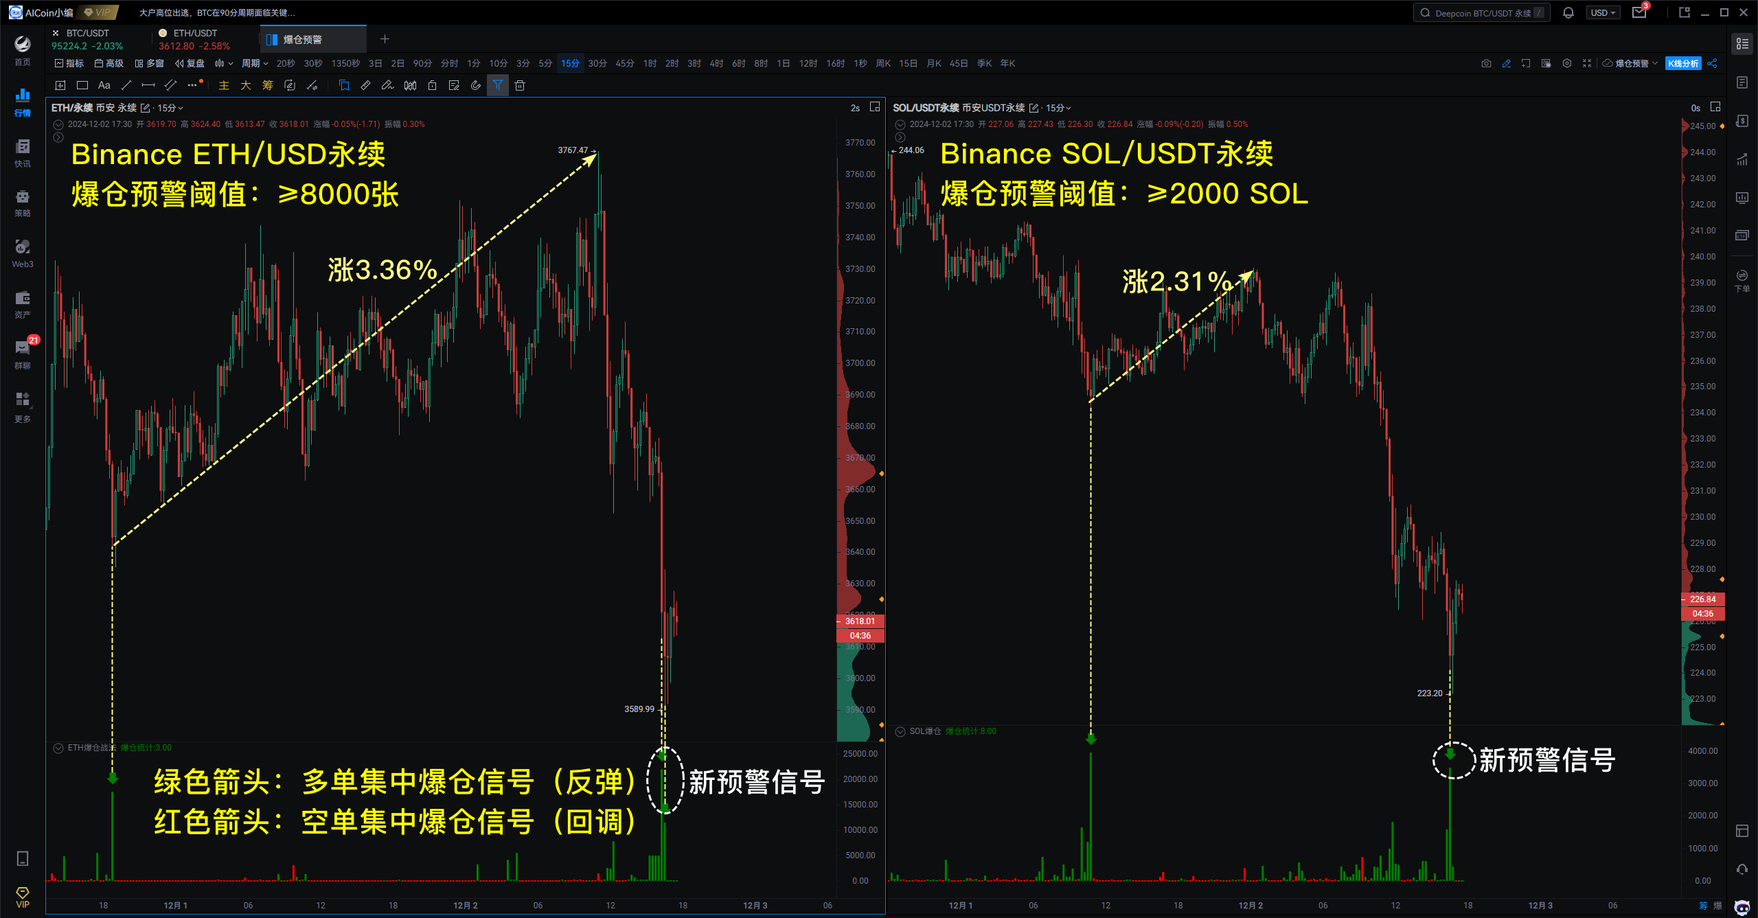This screenshot has height=918, width=1758.
Task: Click the 下单 order panel icon
Action: [1742, 281]
